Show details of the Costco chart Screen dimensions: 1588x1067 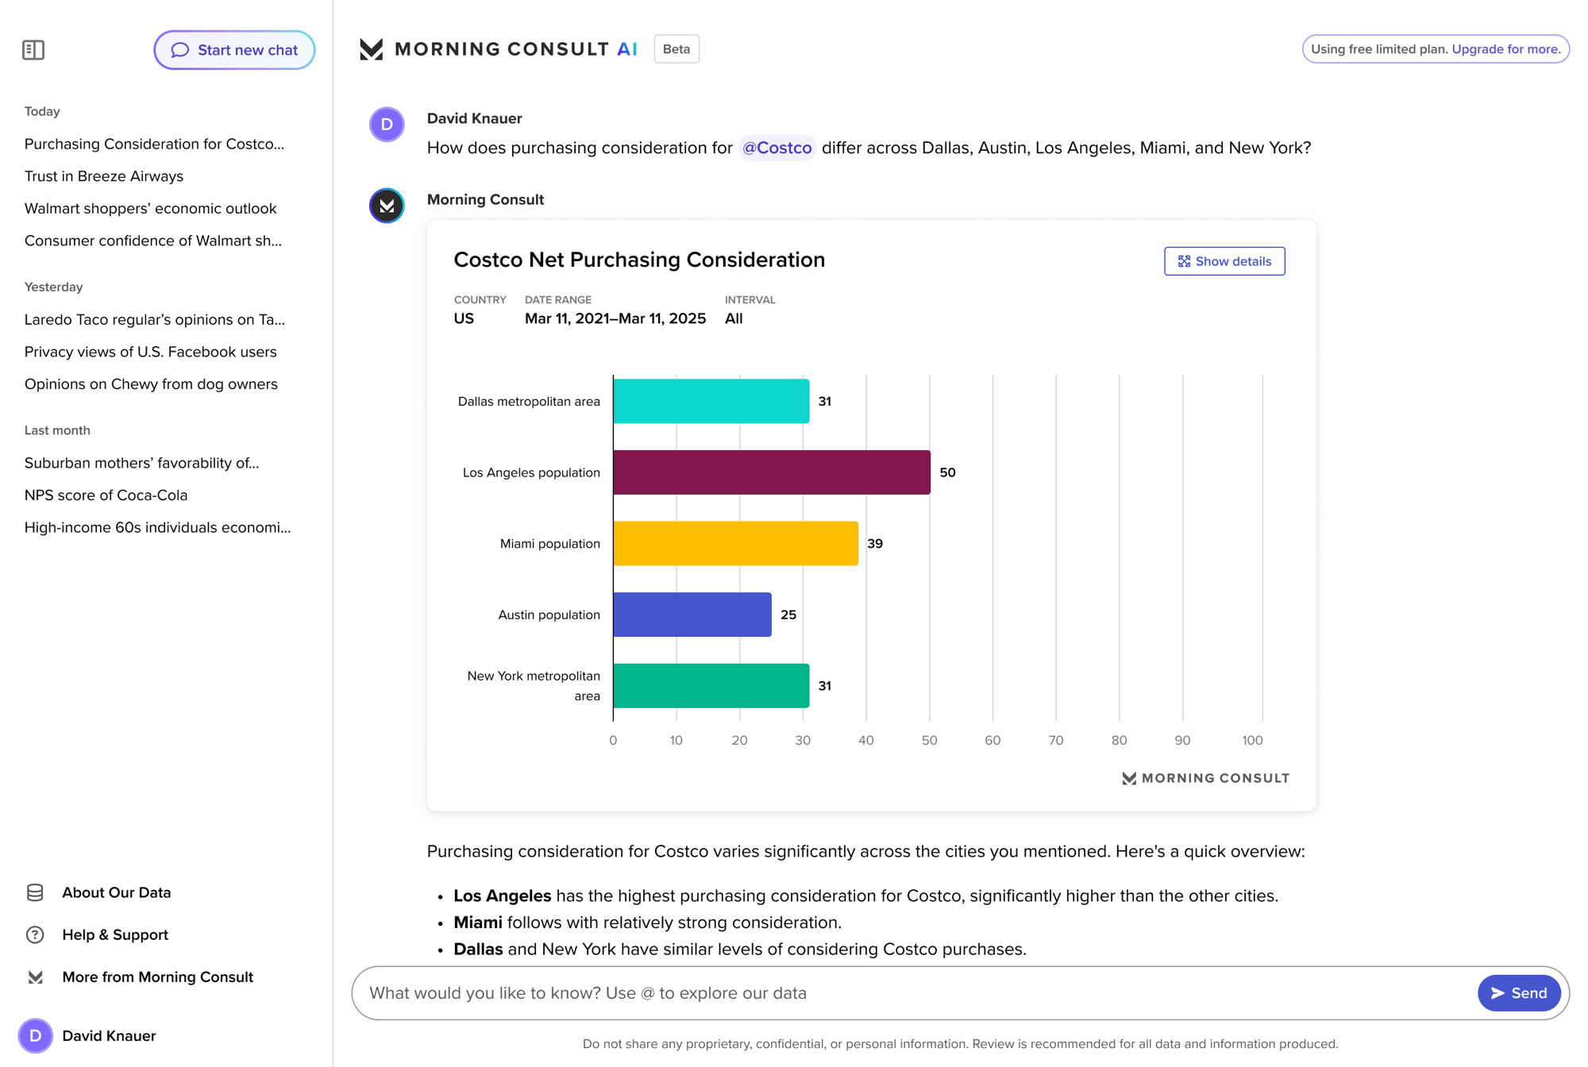click(1224, 261)
